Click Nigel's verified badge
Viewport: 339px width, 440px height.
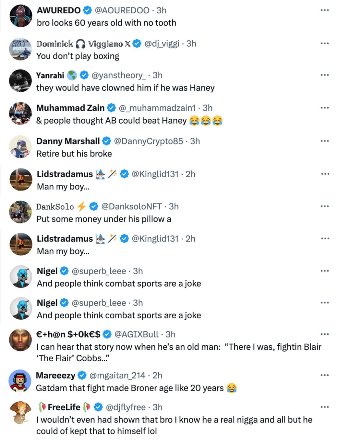tap(64, 271)
